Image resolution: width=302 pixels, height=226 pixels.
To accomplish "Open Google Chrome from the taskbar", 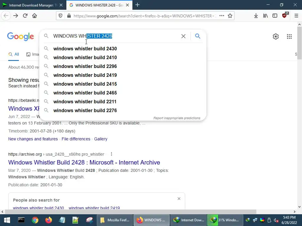I will click(35, 220).
